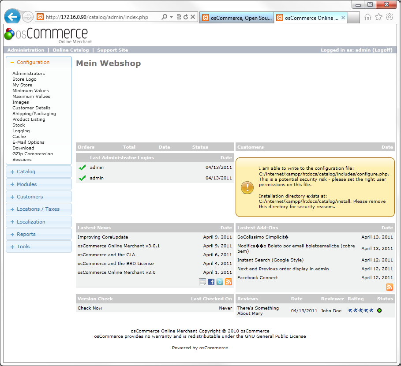Open browser settings gear icon
This screenshot has width=401, height=366.
(x=390, y=17)
